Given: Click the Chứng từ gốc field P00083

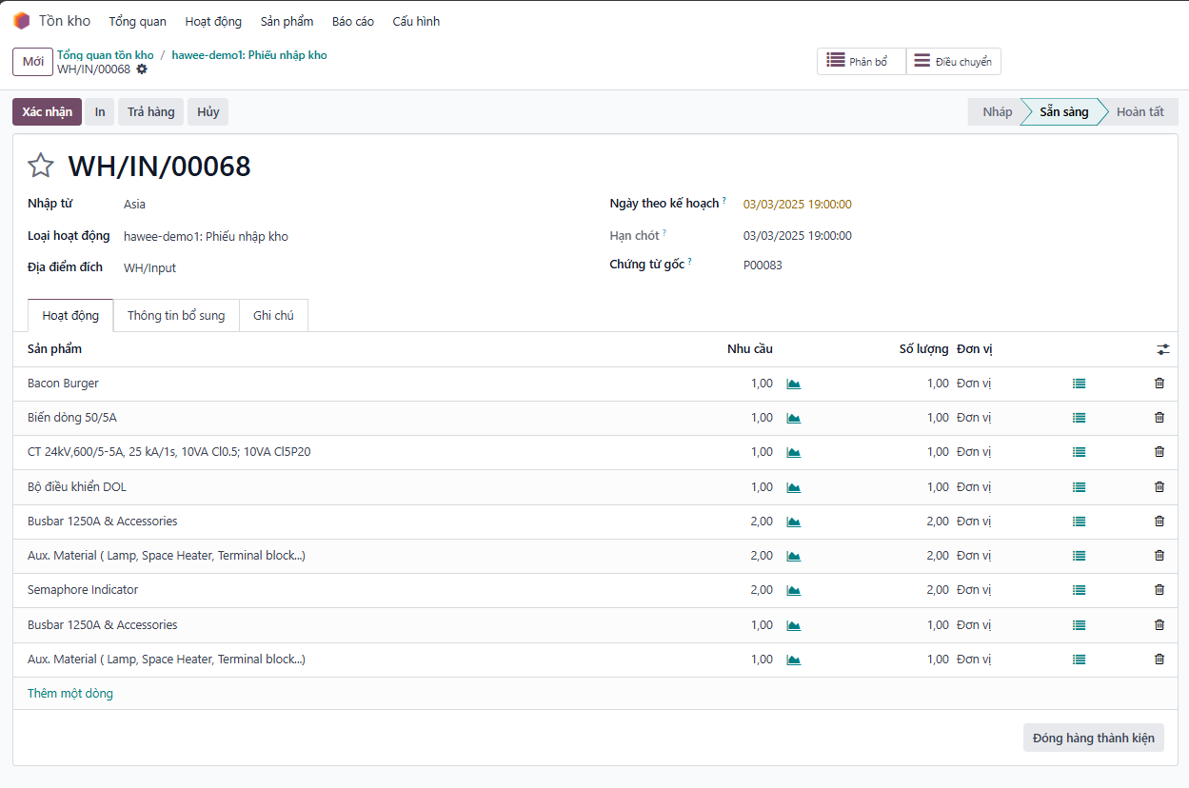Looking at the screenshot, I should pos(763,265).
